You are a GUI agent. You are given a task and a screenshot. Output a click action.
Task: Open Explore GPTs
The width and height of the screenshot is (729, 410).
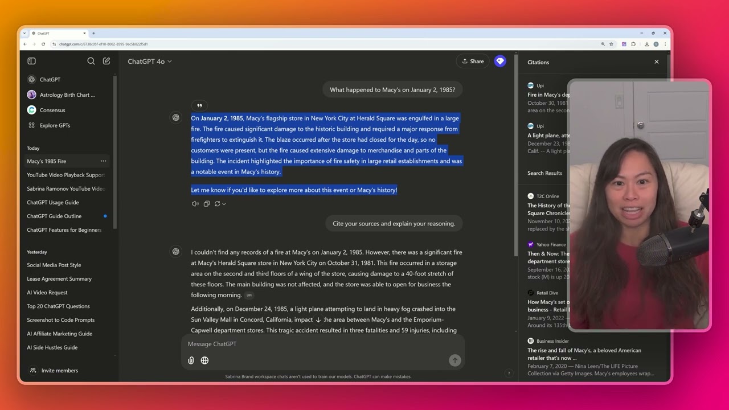(67, 125)
